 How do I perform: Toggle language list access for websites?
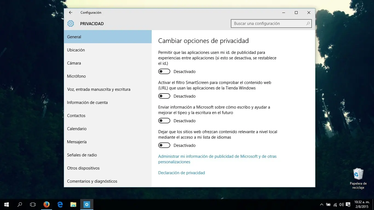pos(164,145)
